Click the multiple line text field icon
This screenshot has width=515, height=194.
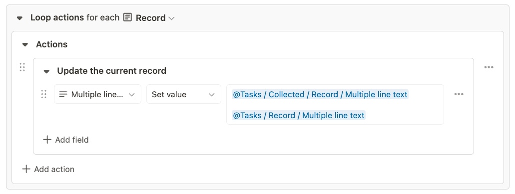tap(63, 94)
